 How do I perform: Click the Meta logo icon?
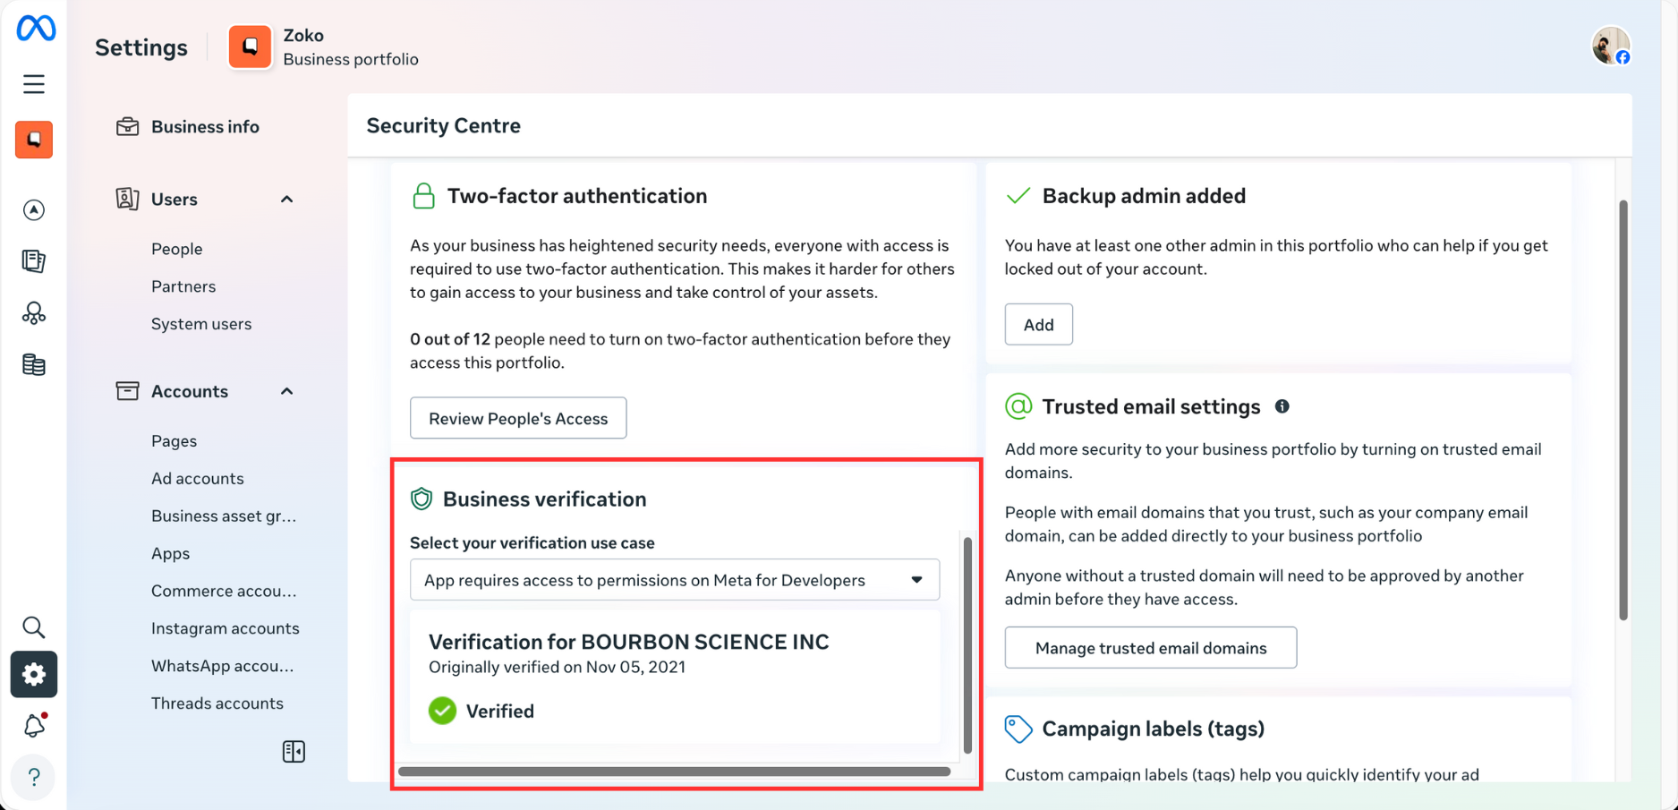[x=36, y=29]
